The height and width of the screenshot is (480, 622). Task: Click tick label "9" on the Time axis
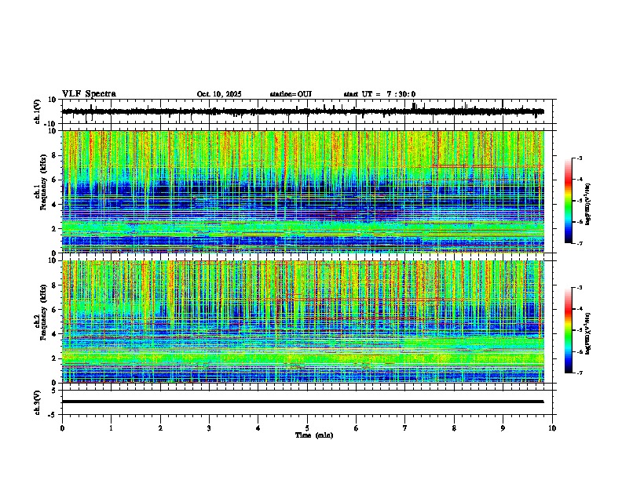point(503,428)
